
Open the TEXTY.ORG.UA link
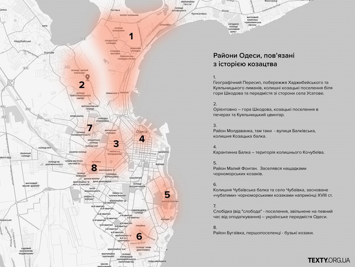(x=329, y=260)
